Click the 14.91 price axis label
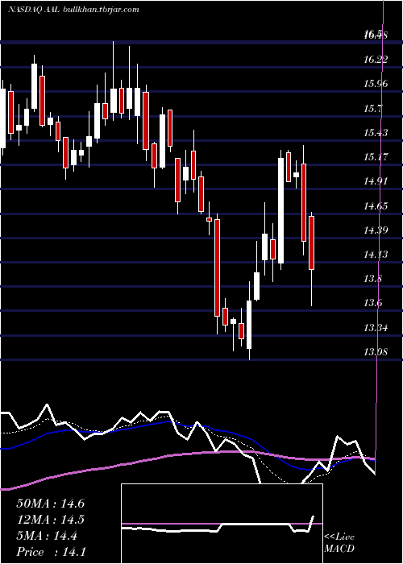Viewport: 403px width, 564px height. point(376,181)
